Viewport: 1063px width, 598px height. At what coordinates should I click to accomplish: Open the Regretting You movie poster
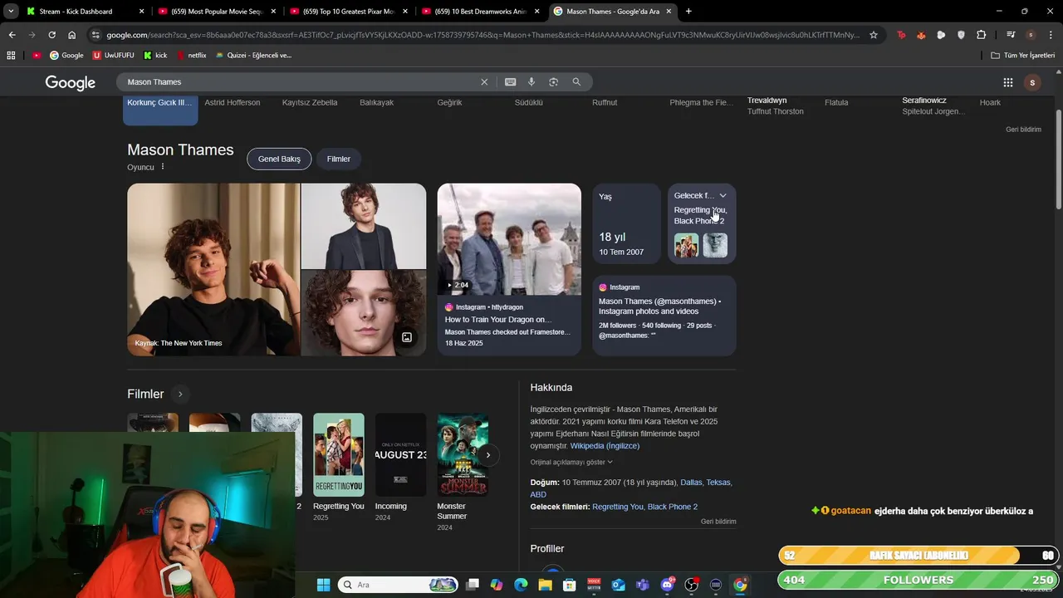(x=338, y=454)
